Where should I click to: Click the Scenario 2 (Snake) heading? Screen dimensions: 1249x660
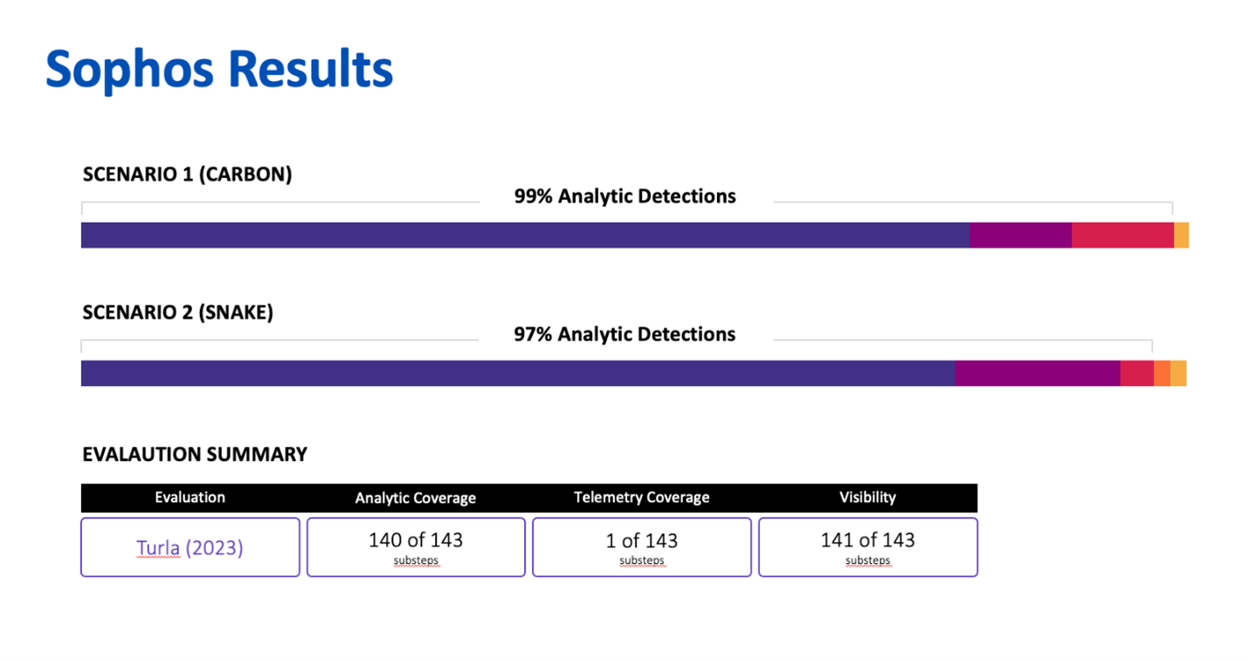177,312
